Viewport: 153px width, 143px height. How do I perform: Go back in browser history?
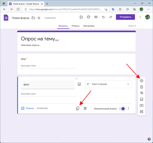[5, 9]
